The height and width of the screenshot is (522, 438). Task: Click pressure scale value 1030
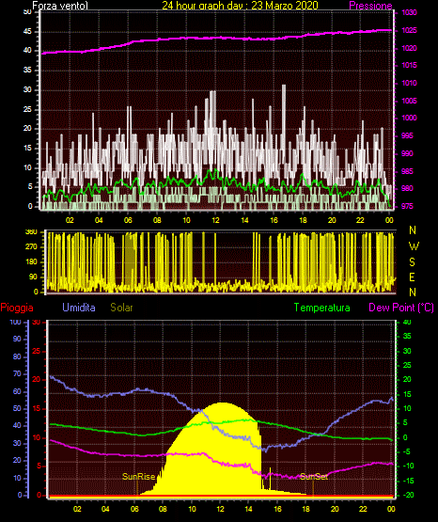409,12
